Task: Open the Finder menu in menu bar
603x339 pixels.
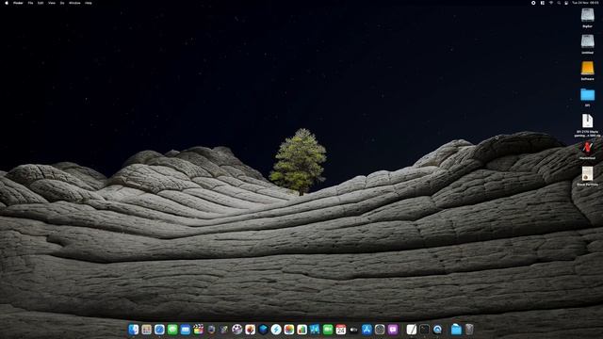Action: [18, 3]
